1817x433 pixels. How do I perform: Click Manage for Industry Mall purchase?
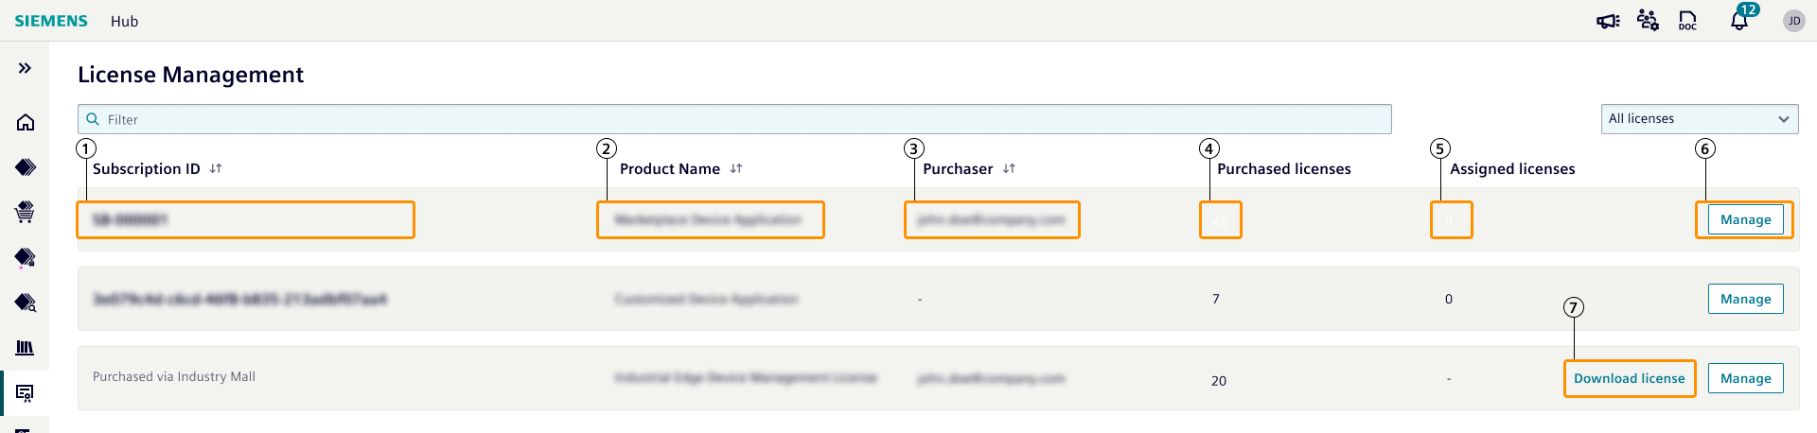coord(1745,378)
